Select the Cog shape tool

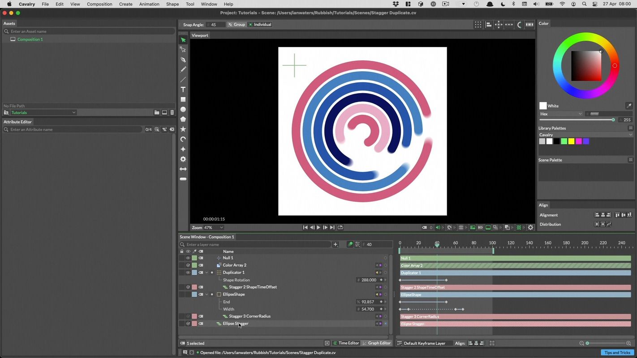183,159
